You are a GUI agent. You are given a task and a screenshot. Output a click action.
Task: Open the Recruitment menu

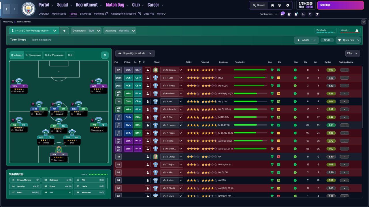pyautogui.click(x=89, y=5)
